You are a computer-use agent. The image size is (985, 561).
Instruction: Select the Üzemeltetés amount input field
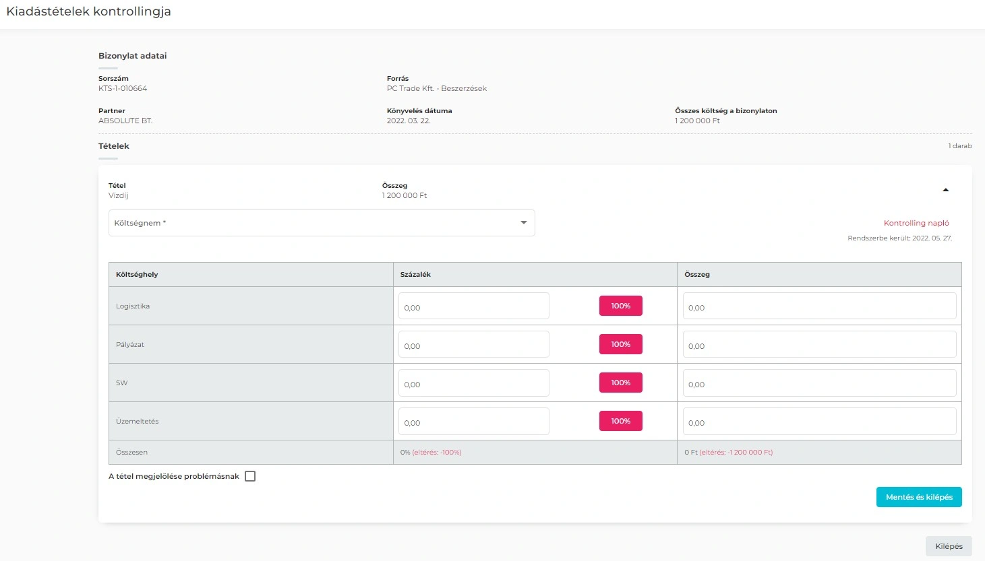point(818,422)
